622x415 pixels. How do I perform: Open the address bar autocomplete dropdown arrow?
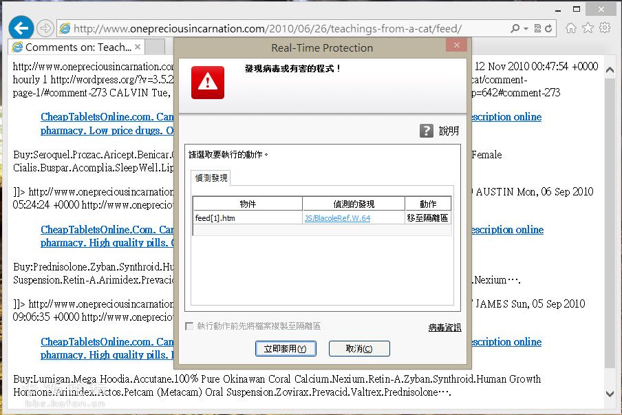click(526, 29)
